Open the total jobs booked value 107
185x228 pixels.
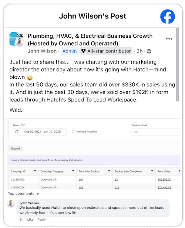pos(81,180)
